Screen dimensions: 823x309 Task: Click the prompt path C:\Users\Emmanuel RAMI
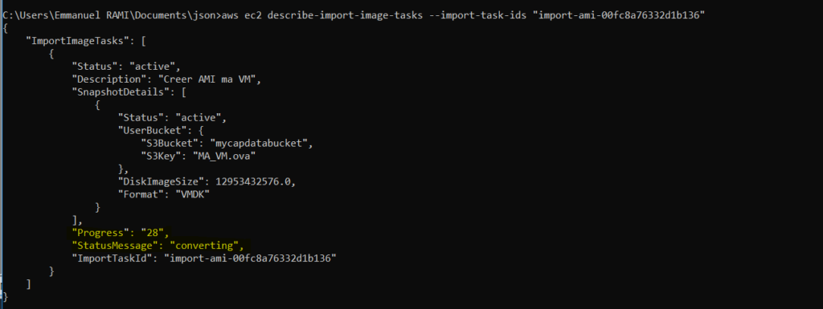65,15
